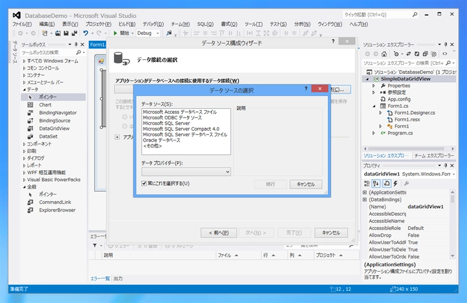
Task: Click the Open File icon in the main toolbar
Action: click(x=58, y=33)
